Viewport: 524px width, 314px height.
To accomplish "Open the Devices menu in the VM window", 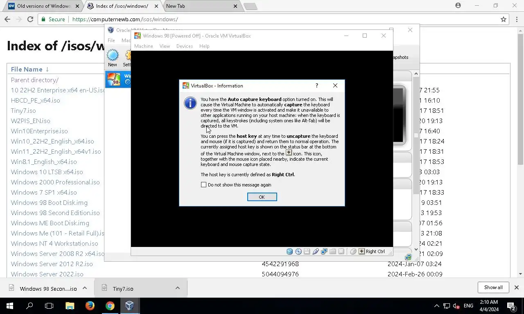I will coord(185,46).
